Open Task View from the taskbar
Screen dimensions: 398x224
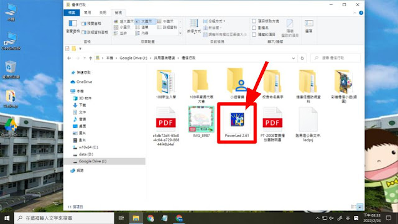click(x=121, y=218)
